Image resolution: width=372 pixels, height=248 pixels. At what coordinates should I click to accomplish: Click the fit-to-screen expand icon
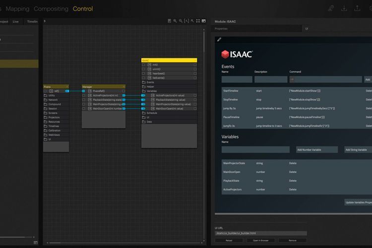click(198, 21)
